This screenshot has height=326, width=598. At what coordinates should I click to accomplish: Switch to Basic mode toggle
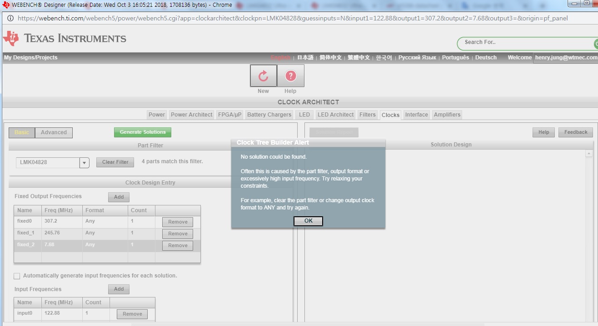tap(22, 132)
